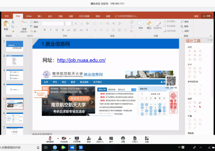Open the 文件 (File) menu tab
215x151 pixels.
(7, 16)
